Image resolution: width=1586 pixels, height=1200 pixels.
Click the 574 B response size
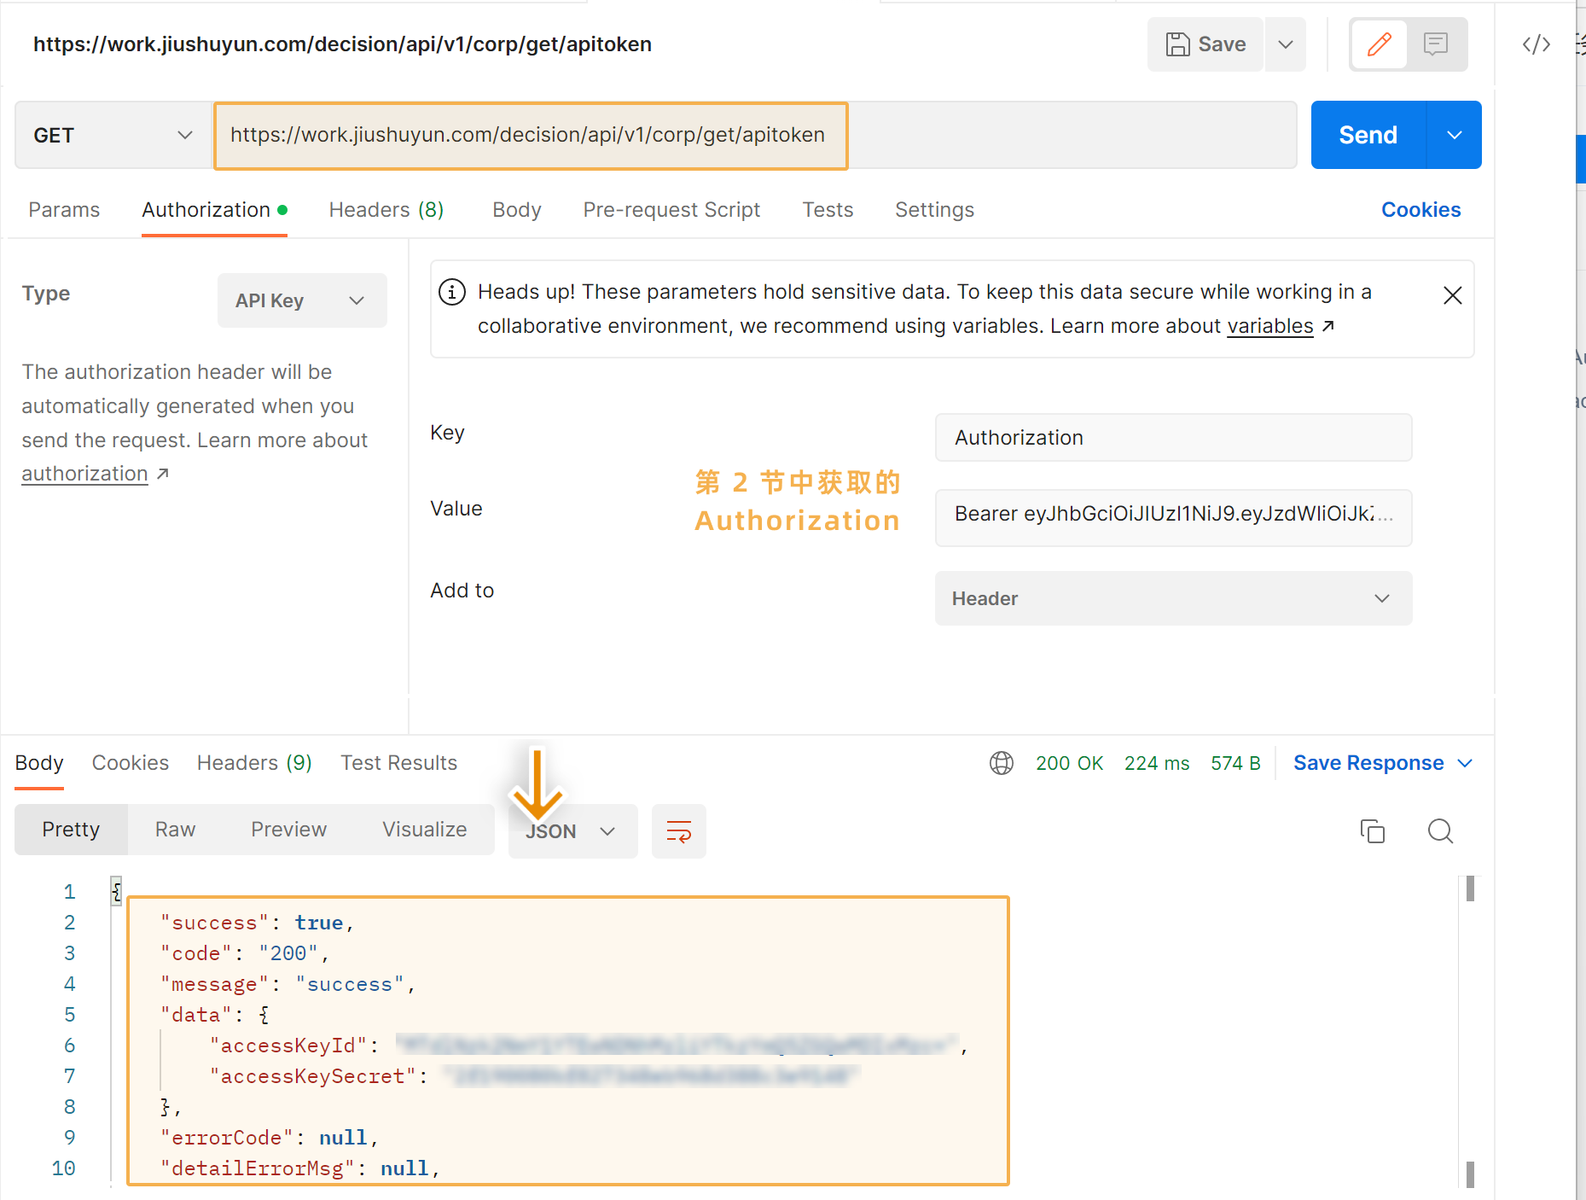1235,763
